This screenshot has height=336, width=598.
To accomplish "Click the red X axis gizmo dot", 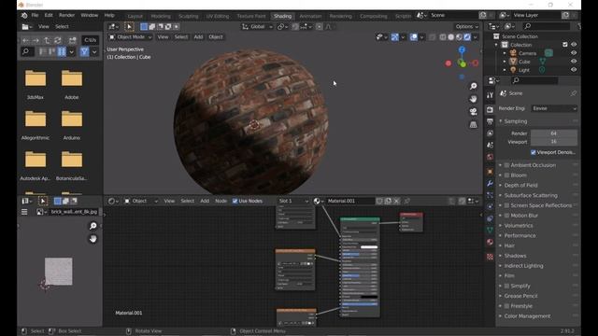I will point(448,63).
